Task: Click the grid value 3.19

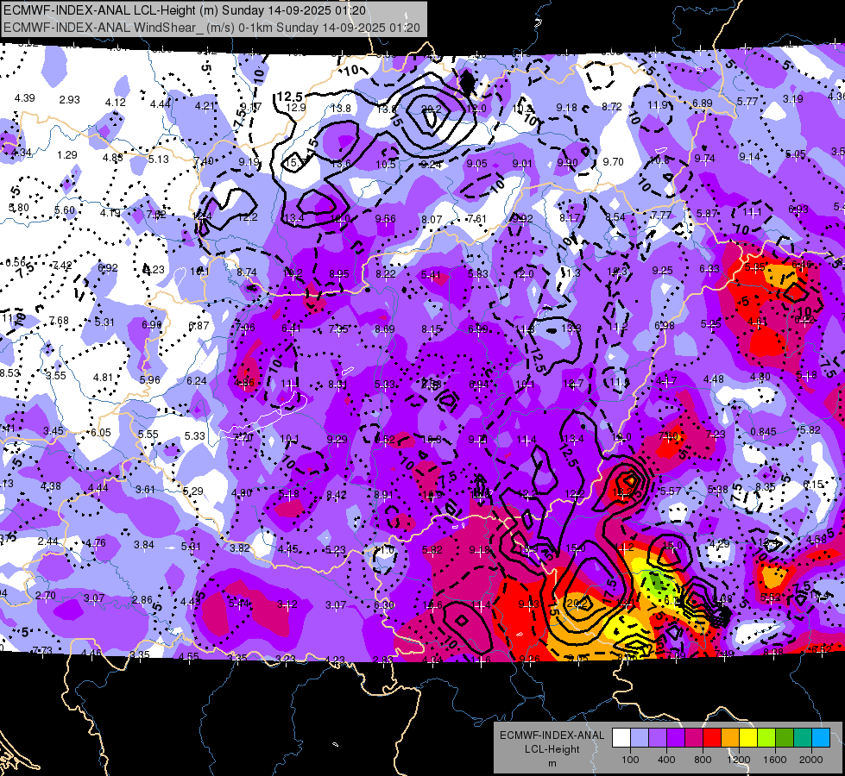Action: 792,99
